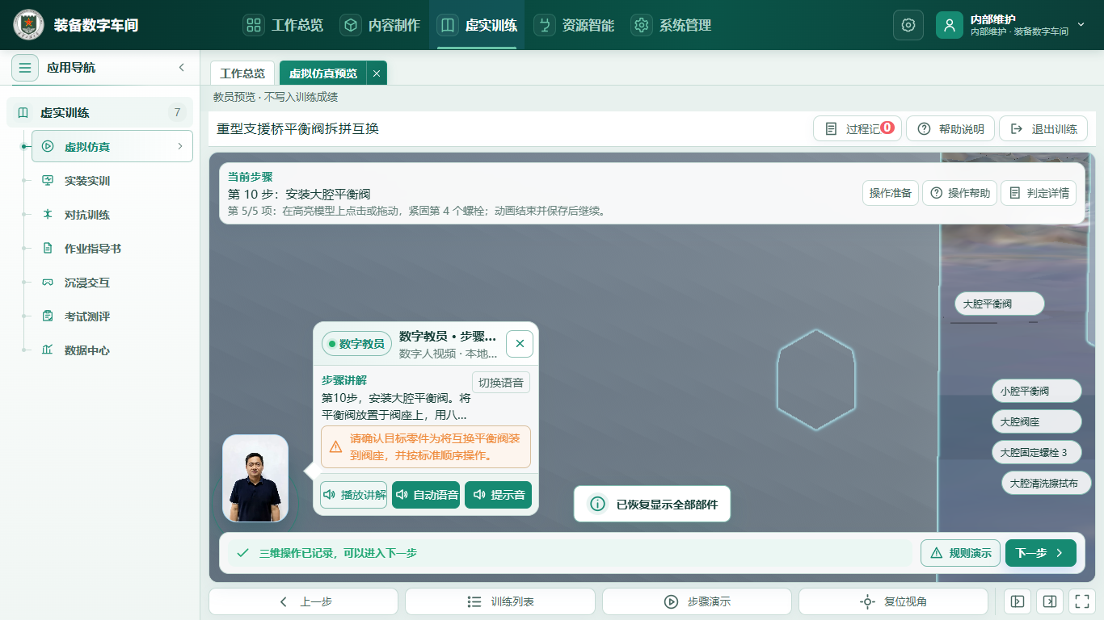Open 数据中心 in the sidebar

[87, 350]
